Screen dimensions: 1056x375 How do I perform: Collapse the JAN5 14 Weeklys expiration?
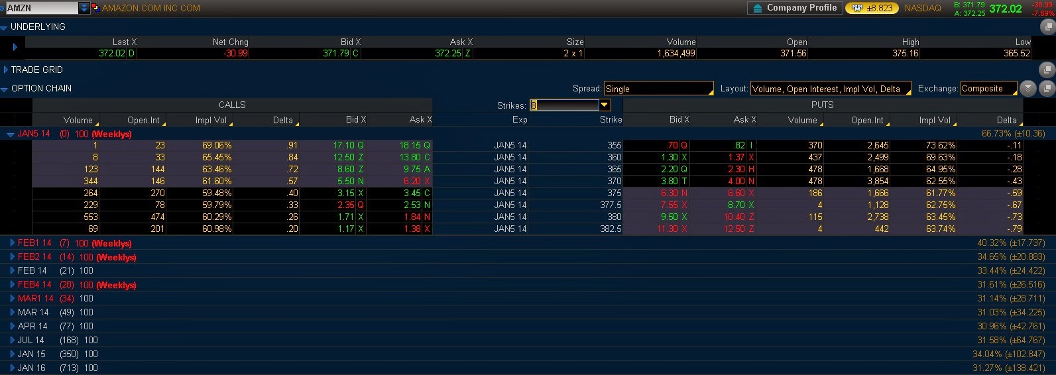coord(10,134)
